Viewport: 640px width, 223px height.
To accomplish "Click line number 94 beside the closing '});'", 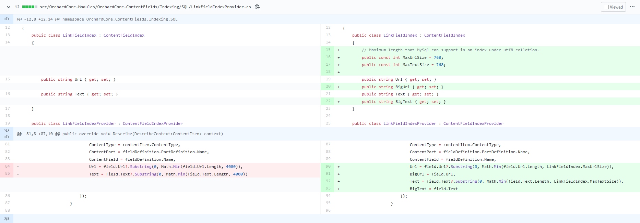I will click(328, 196).
